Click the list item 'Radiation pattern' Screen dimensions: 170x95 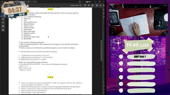point(29,33)
